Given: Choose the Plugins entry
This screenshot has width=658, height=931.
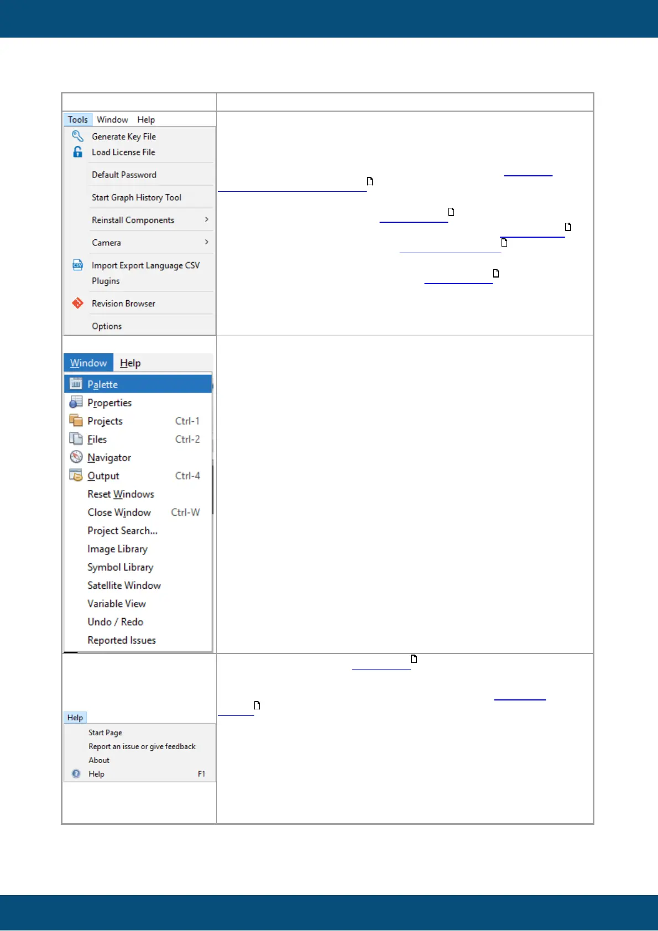Looking at the screenshot, I should [106, 281].
